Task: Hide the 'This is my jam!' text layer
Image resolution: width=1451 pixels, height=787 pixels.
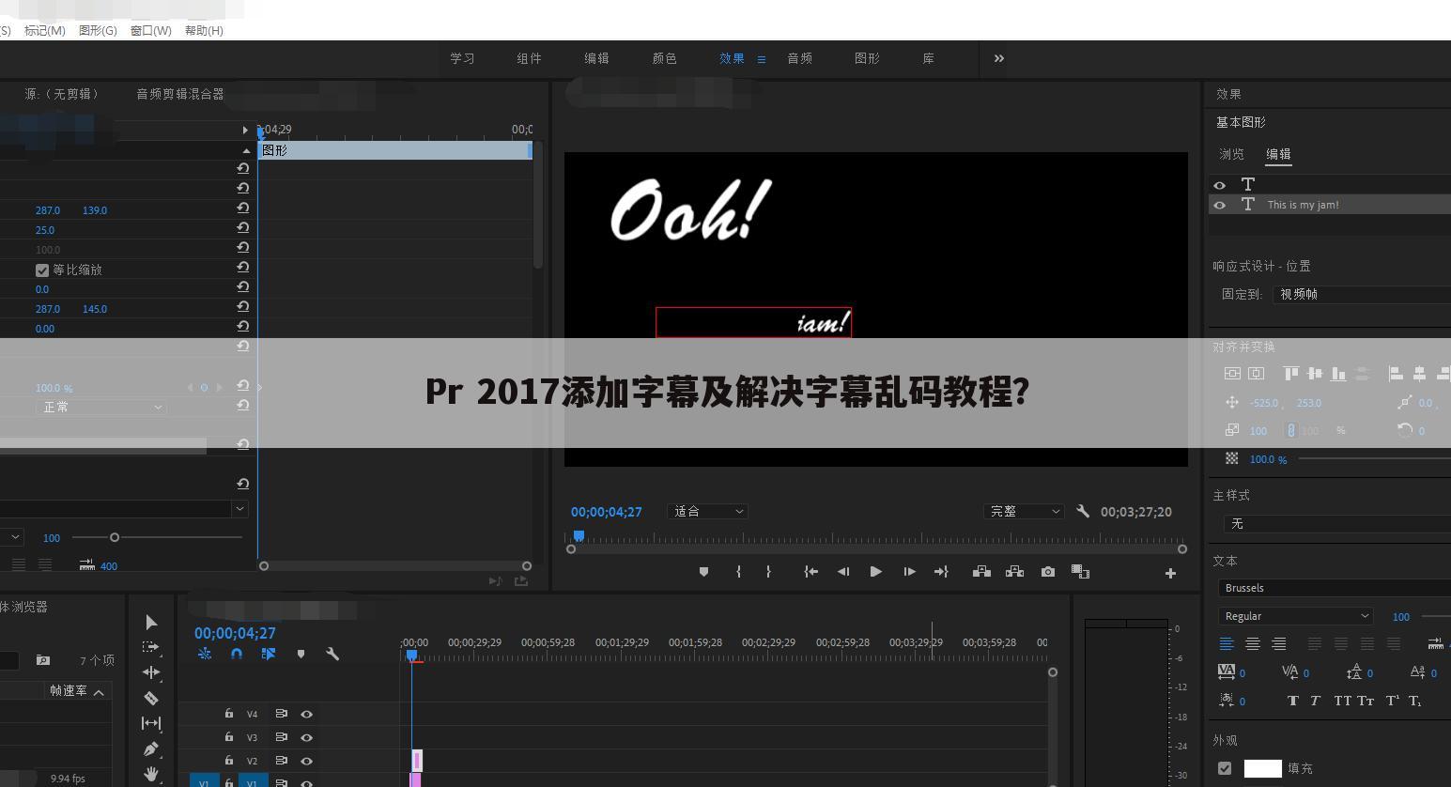Action: tap(1219, 205)
